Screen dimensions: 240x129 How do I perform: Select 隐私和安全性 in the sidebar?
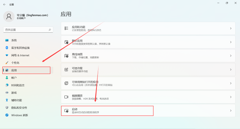(28, 108)
